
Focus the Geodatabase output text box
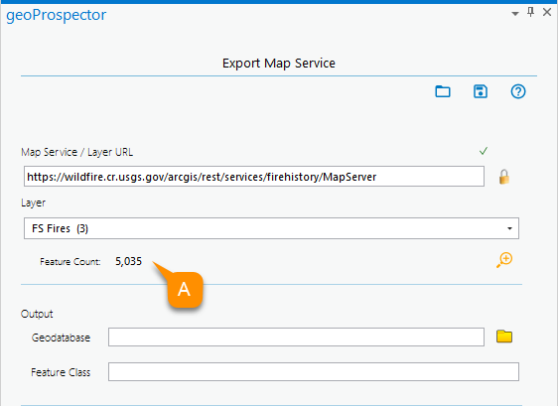296,337
